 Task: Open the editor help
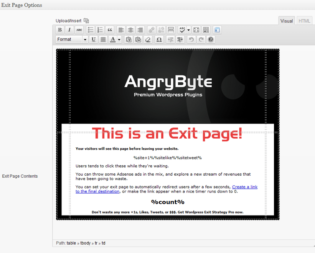[211, 39]
